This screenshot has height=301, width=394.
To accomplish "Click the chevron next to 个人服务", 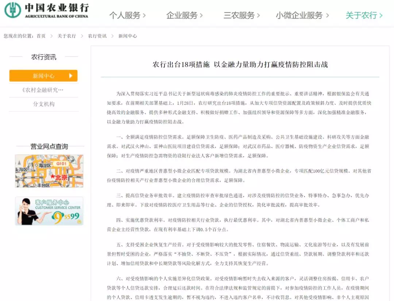I will [x=144, y=15].
